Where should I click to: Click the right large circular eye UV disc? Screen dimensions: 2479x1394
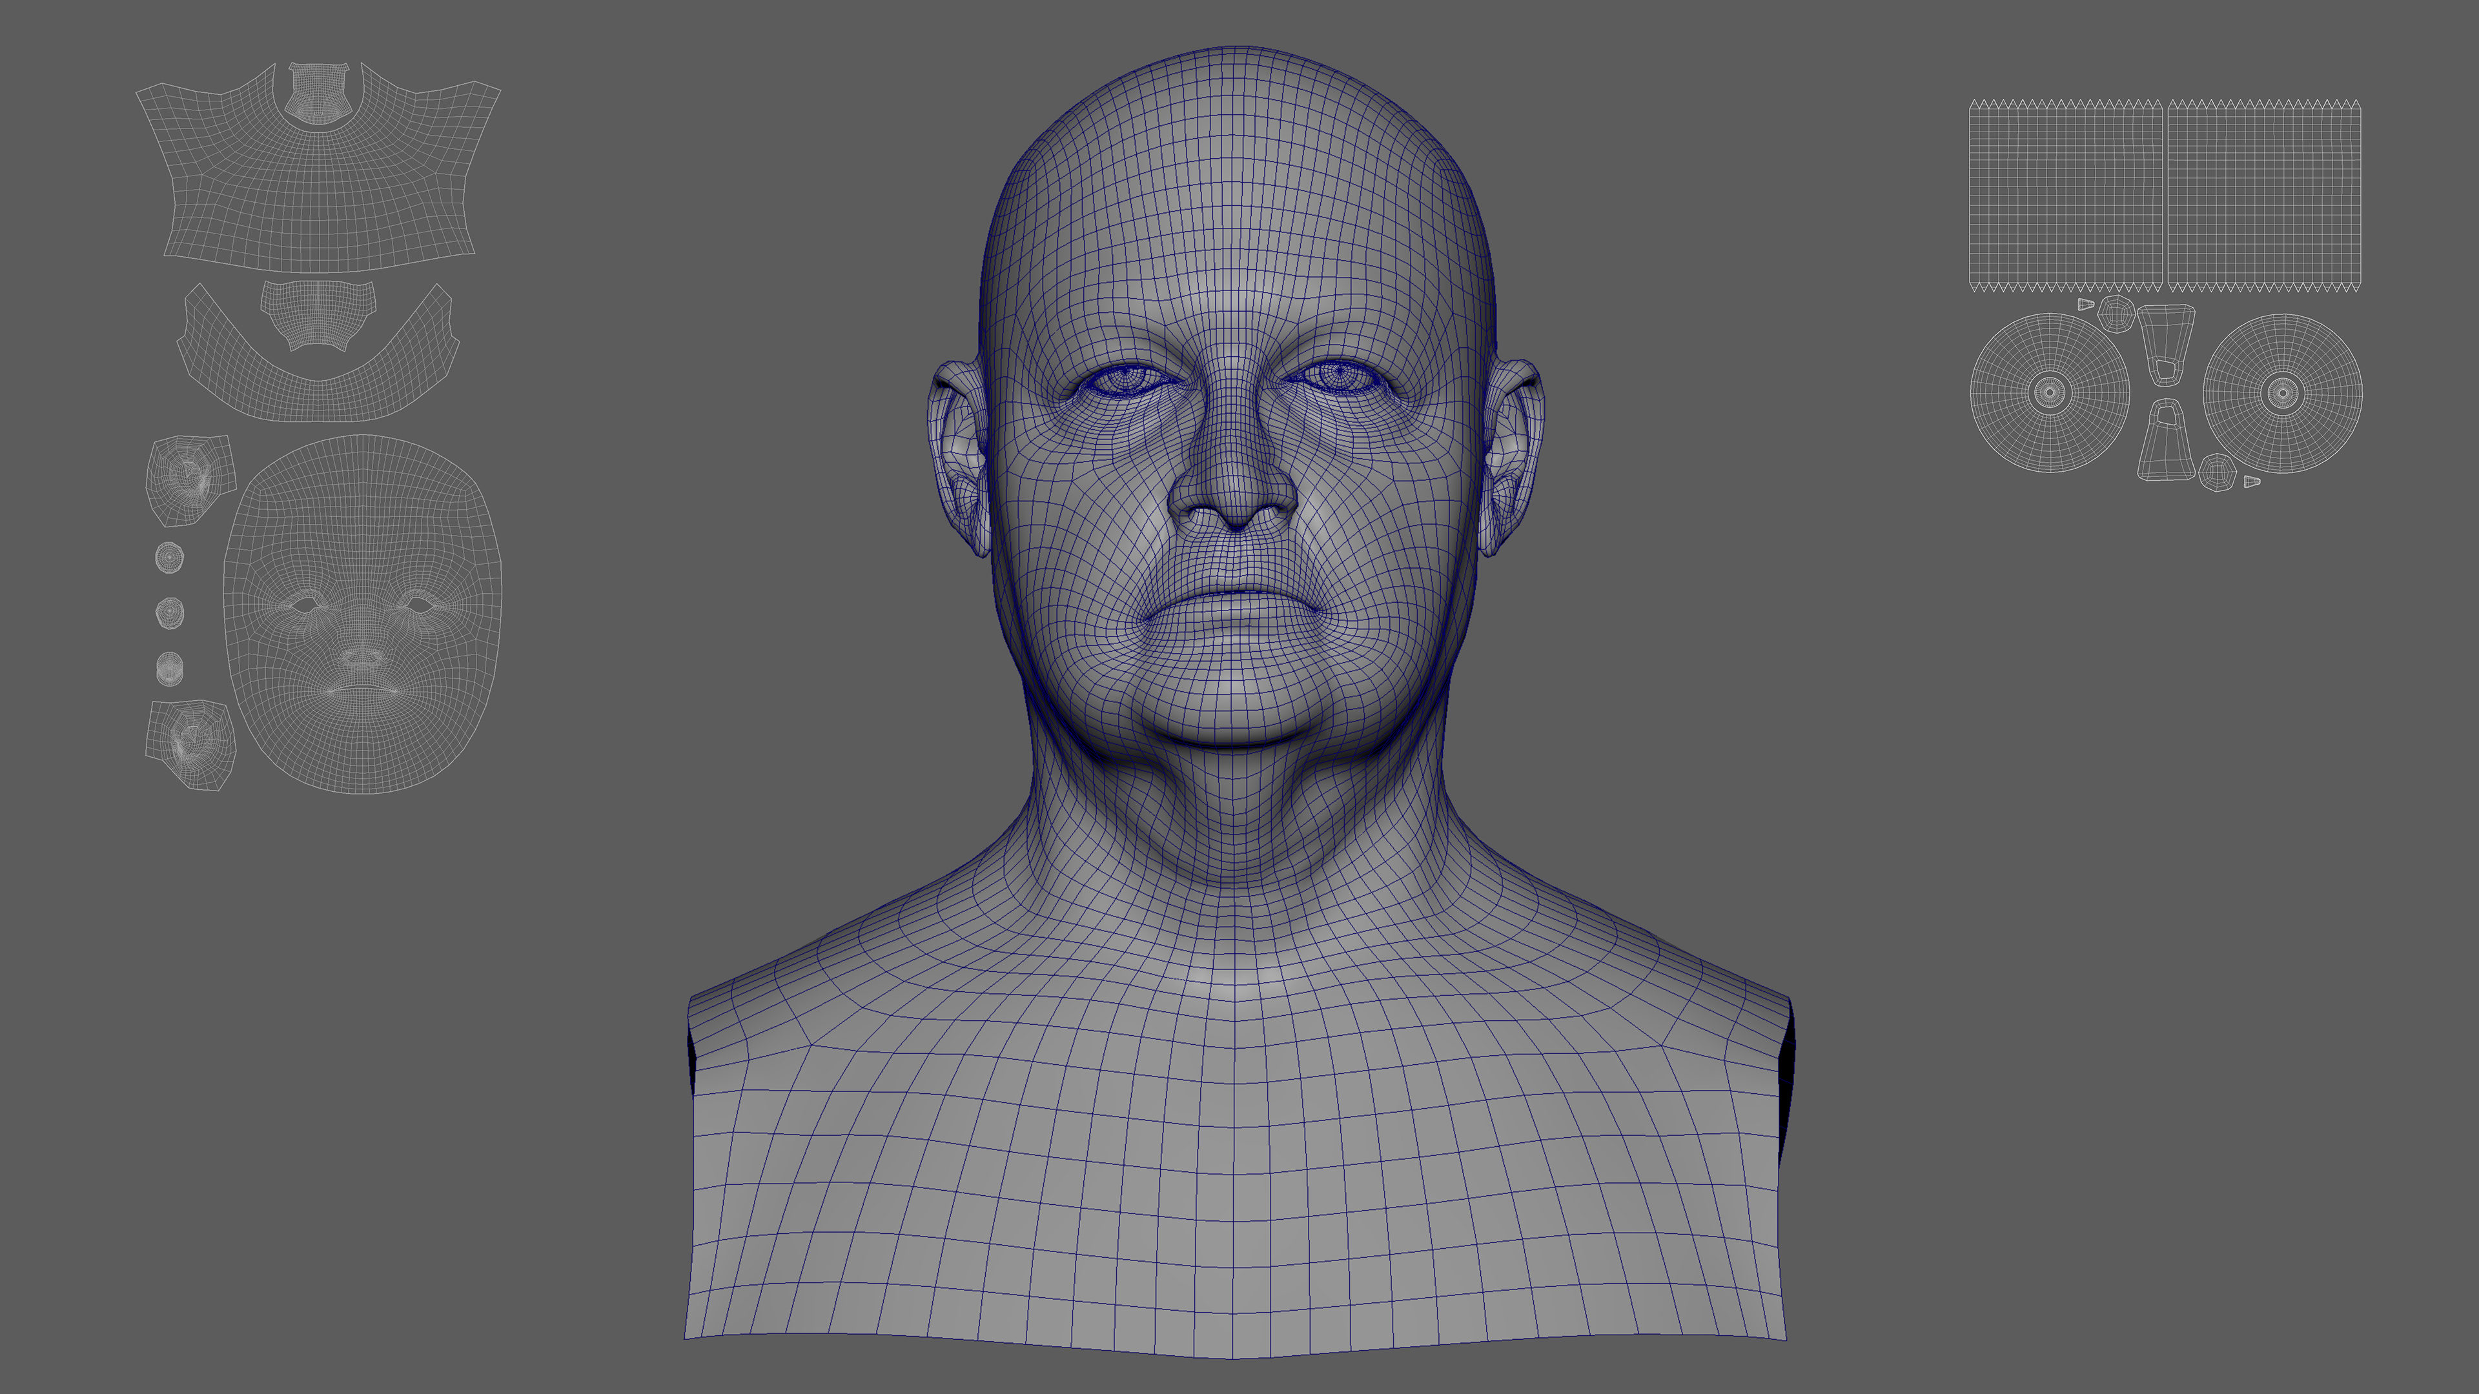pos(2283,392)
